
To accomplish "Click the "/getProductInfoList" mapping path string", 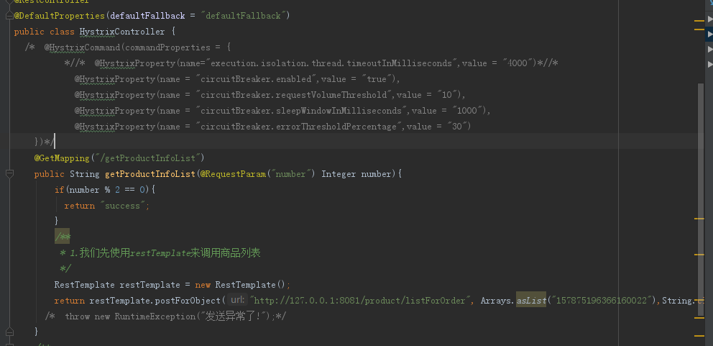I will pos(147,158).
